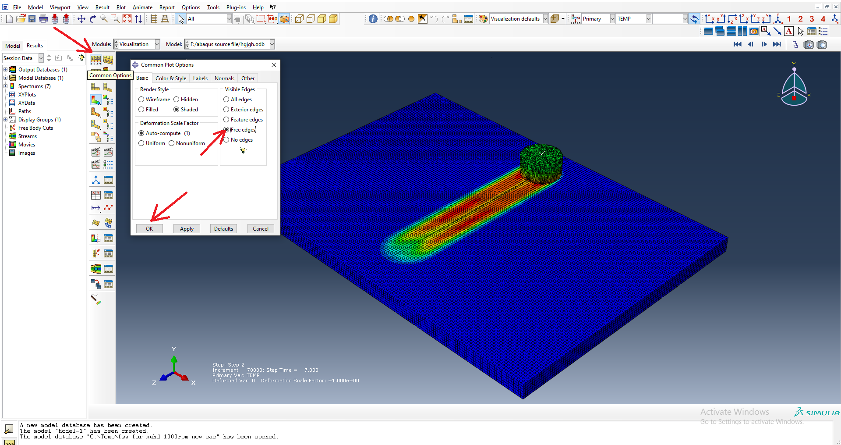The image size is (841, 445).
Task: Open the Animate menu
Action: 142,7
